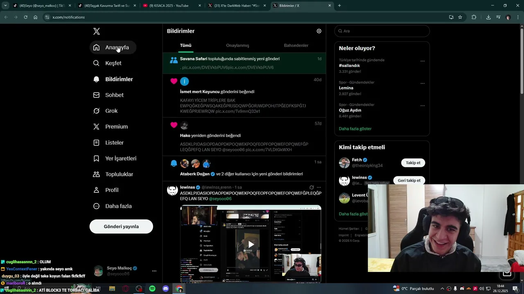Open more options for Oğuz Aydın trend
Screen dimensions: 524x294
[422, 106]
